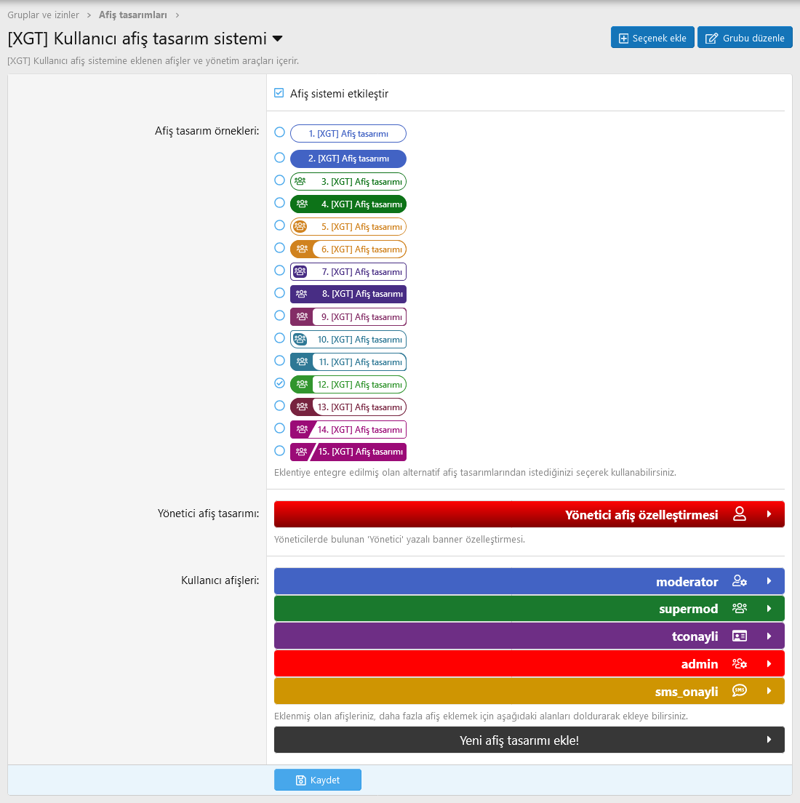This screenshot has height=803, width=800.
Task: Click the users-gear icon on admin banner
Action: point(740,664)
